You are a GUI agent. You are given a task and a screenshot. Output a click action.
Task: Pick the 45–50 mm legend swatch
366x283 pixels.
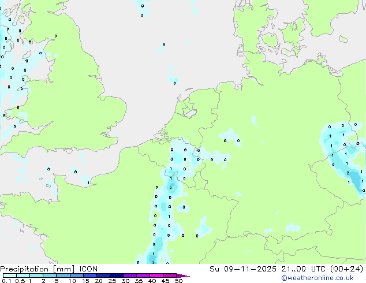coord(170,275)
